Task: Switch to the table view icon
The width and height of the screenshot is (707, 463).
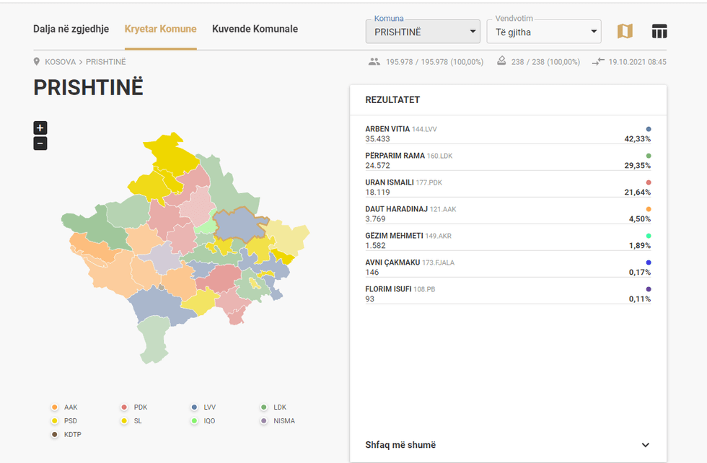Action: [659, 31]
